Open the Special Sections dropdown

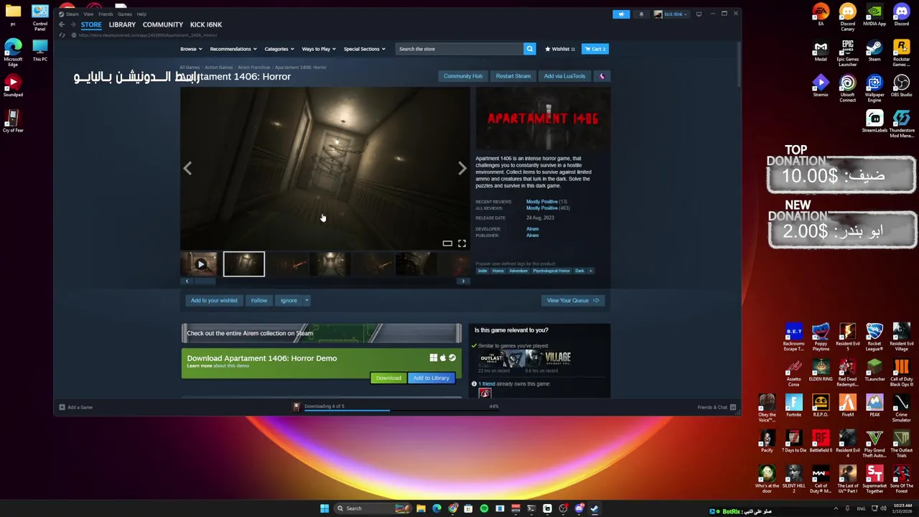pos(364,49)
